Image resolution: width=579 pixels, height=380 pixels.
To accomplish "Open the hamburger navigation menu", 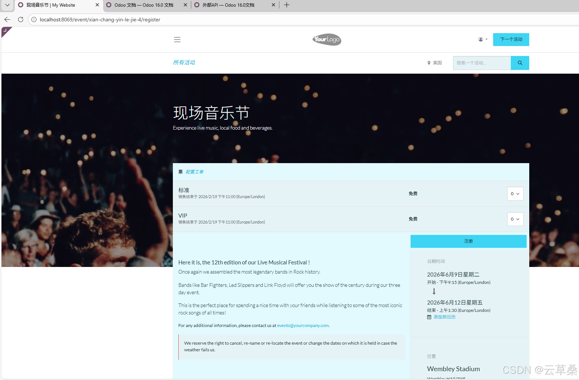I will point(177,40).
